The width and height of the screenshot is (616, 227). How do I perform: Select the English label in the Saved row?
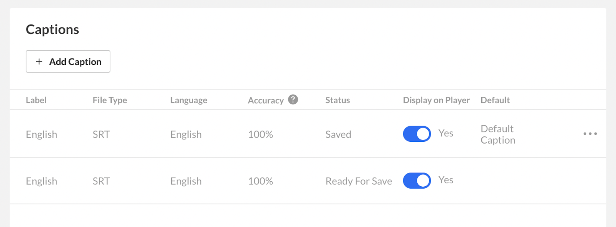coord(42,134)
